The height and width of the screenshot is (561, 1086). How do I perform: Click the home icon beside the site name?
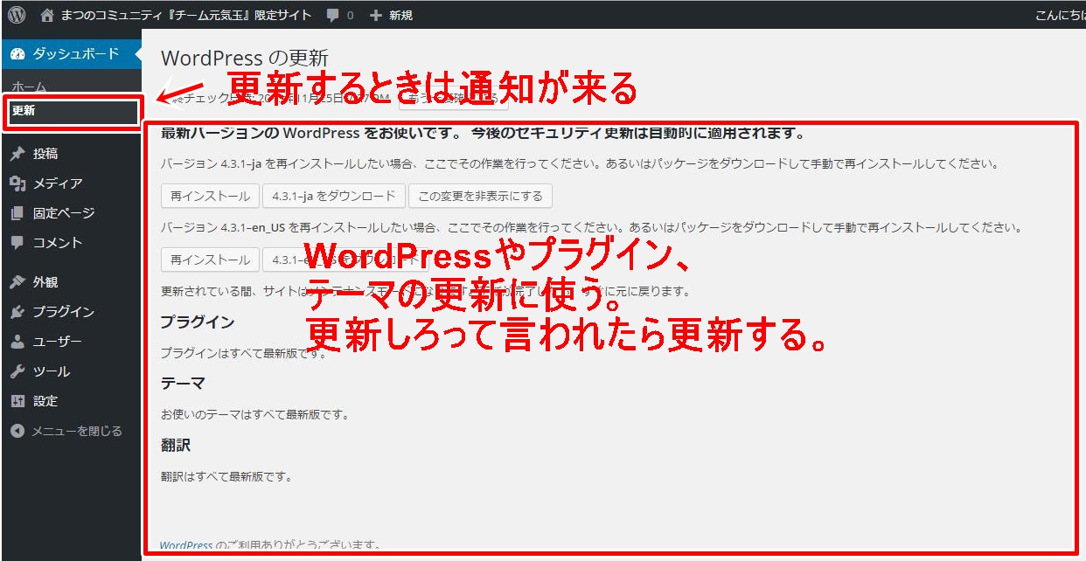(x=47, y=15)
